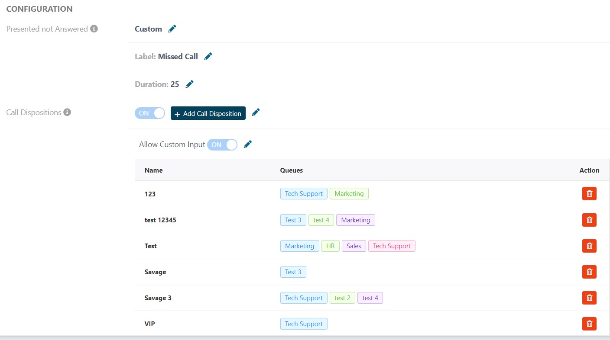Select the disposition name 123

pyautogui.click(x=150, y=194)
